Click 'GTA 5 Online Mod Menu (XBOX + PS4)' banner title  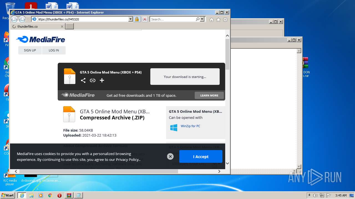(x=111, y=72)
